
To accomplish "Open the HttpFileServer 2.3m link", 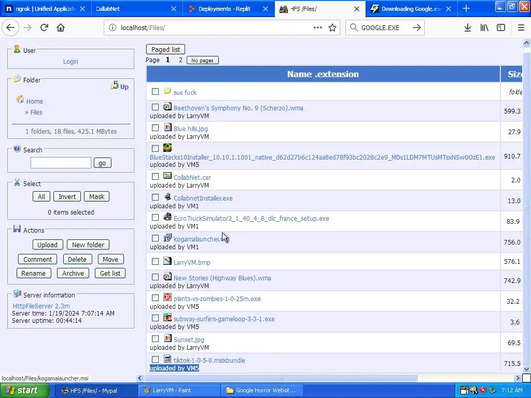I will (41, 306).
